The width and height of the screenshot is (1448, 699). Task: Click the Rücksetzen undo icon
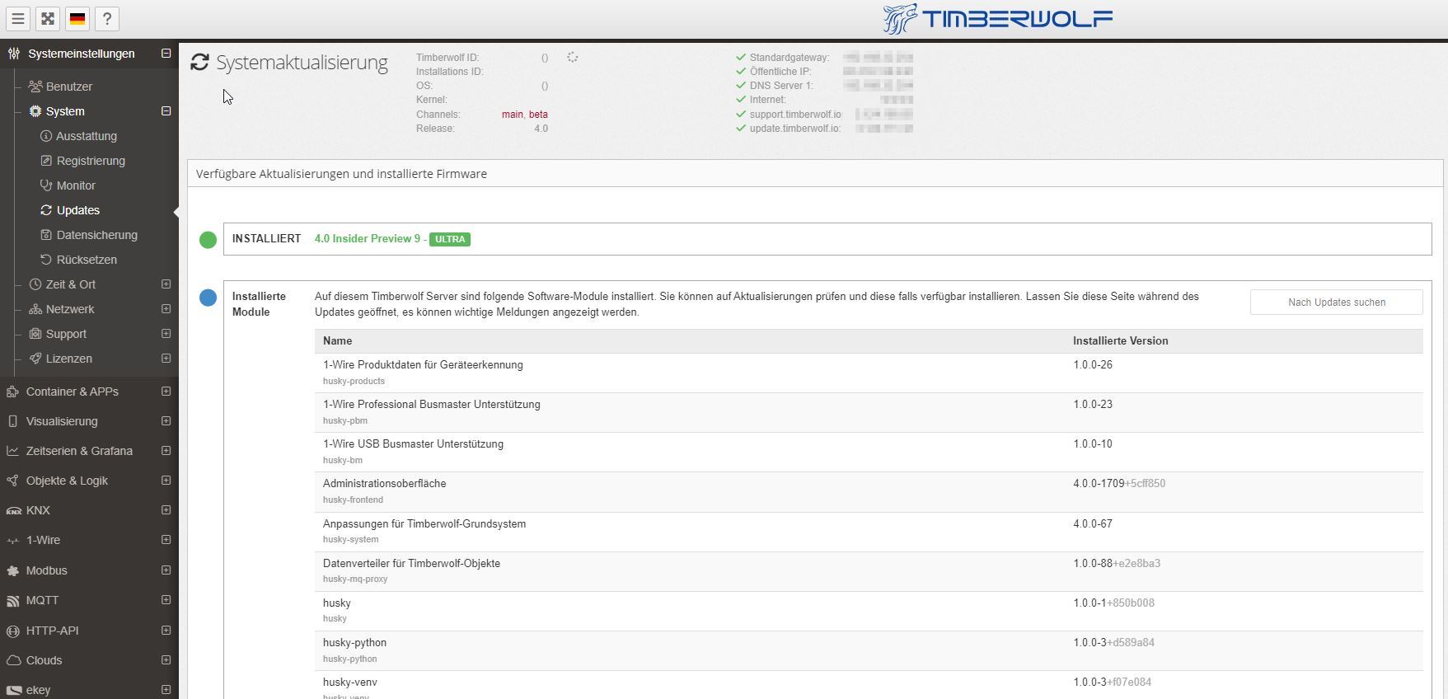click(46, 260)
